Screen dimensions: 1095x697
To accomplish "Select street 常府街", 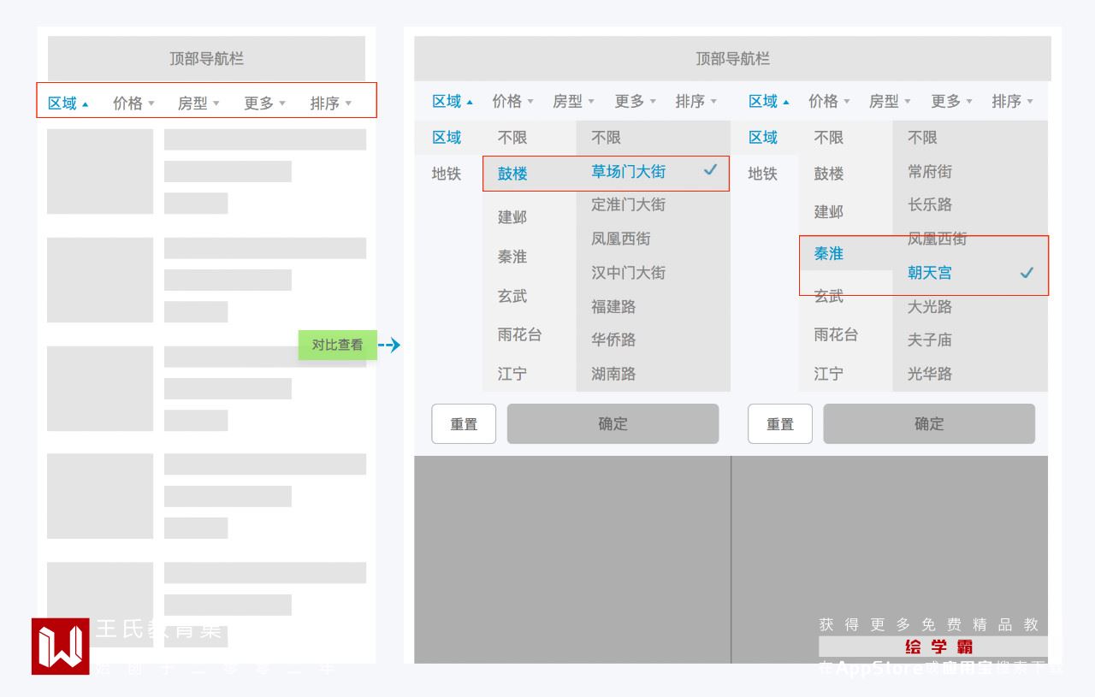I will point(930,171).
